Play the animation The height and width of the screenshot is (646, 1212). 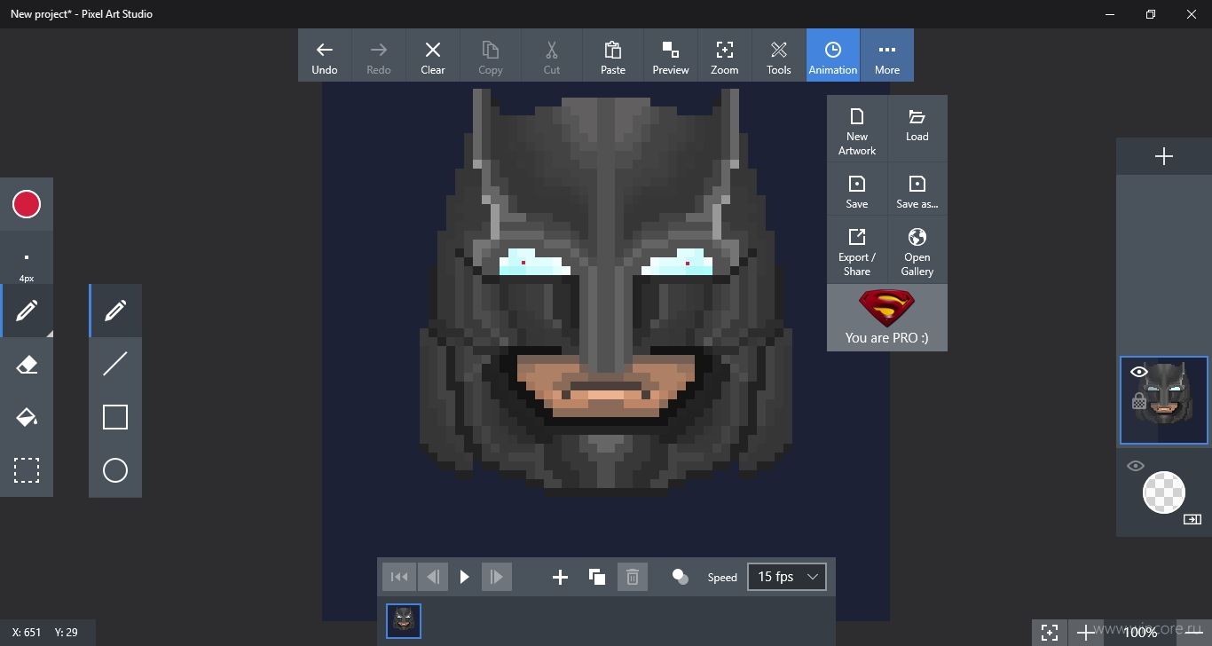coord(464,577)
